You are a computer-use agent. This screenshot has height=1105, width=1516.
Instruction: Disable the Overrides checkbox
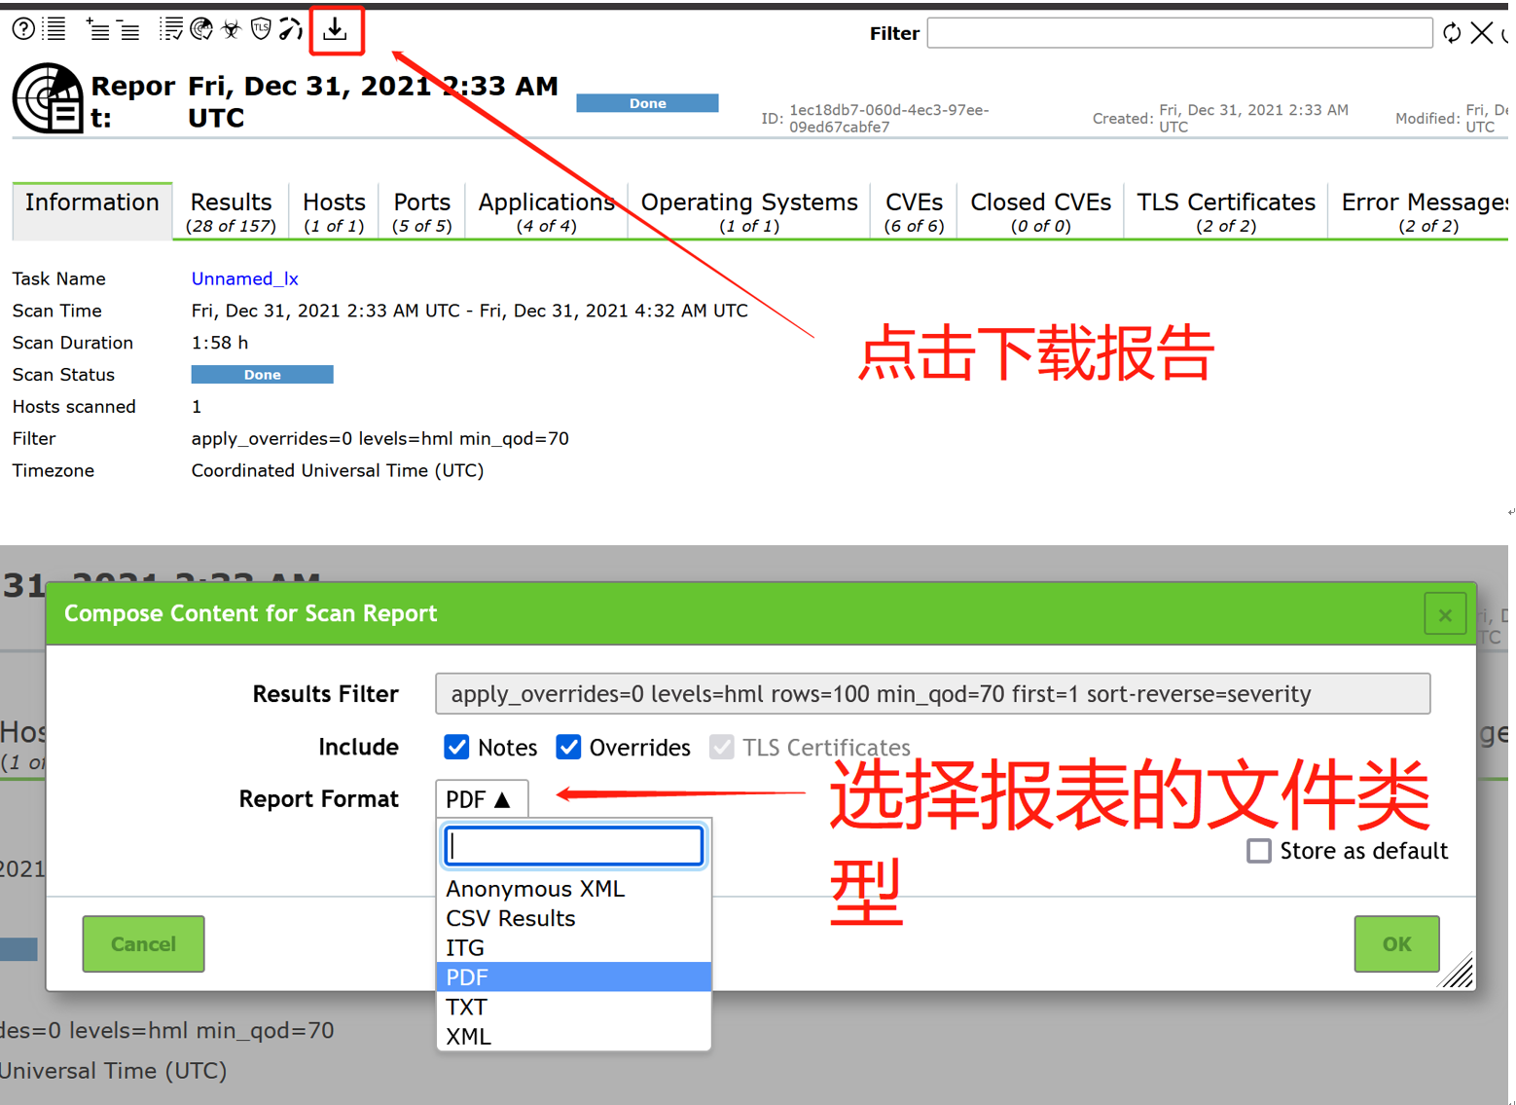click(569, 747)
